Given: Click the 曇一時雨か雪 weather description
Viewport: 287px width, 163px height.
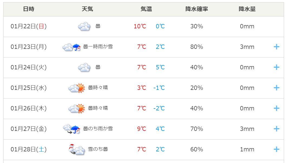Looking at the screenshot, I should pyautogui.click(x=98, y=47).
